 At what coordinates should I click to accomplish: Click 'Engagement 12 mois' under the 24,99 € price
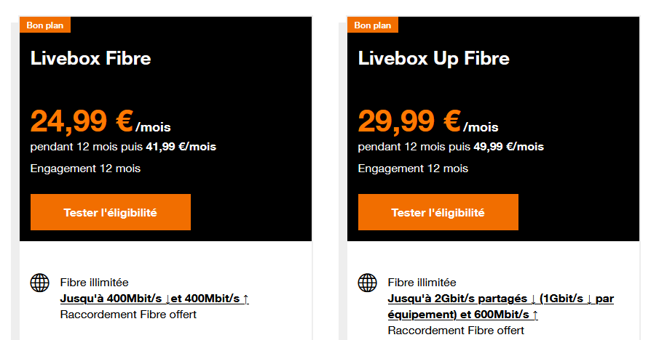tap(85, 169)
